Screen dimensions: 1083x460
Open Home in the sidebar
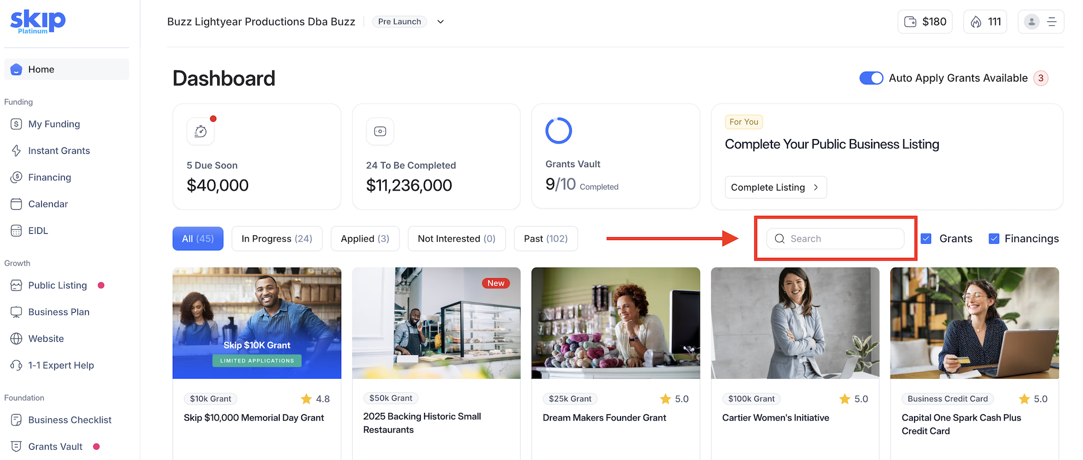[67, 70]
